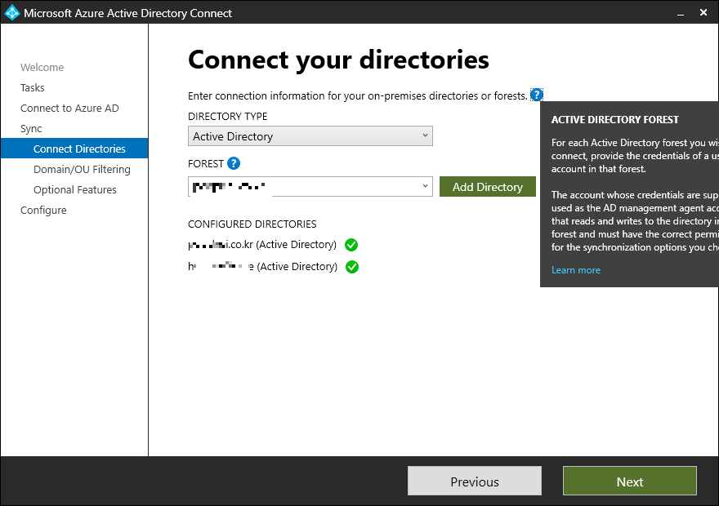Click the second (Active Directory) entry
This screenshot has width=719, height=506.
click(x=263, y=267)
